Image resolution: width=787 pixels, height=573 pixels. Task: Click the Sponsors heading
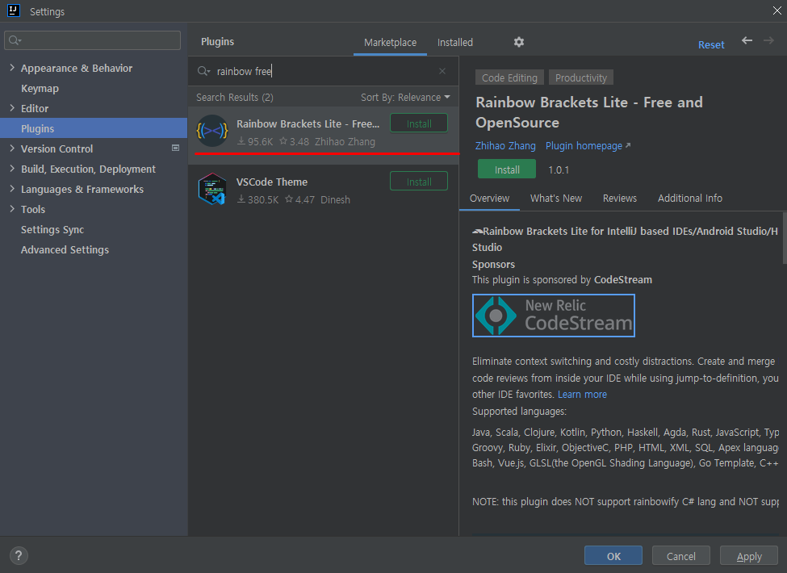493,265
